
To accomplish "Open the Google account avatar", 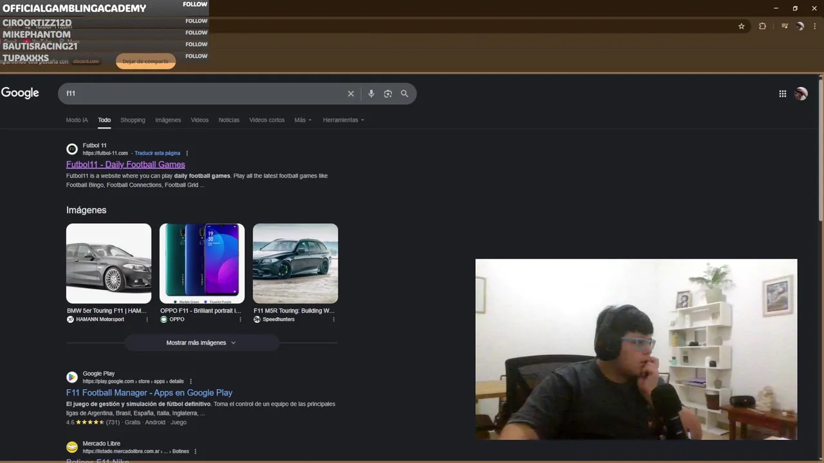I will pyautogui.click(x=801, y=94).
